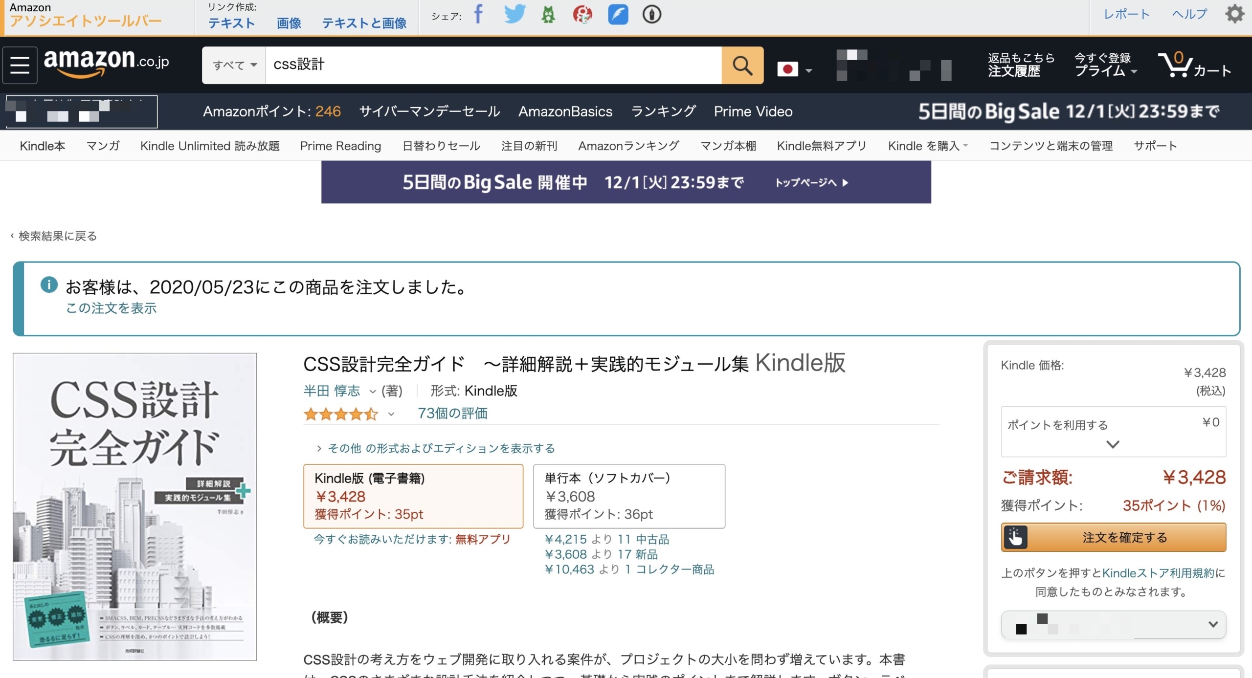Open the Japan flag language selector
The height and width of the screenshot is (678, 1252).
pyautogui.click(x=794, y=69)
